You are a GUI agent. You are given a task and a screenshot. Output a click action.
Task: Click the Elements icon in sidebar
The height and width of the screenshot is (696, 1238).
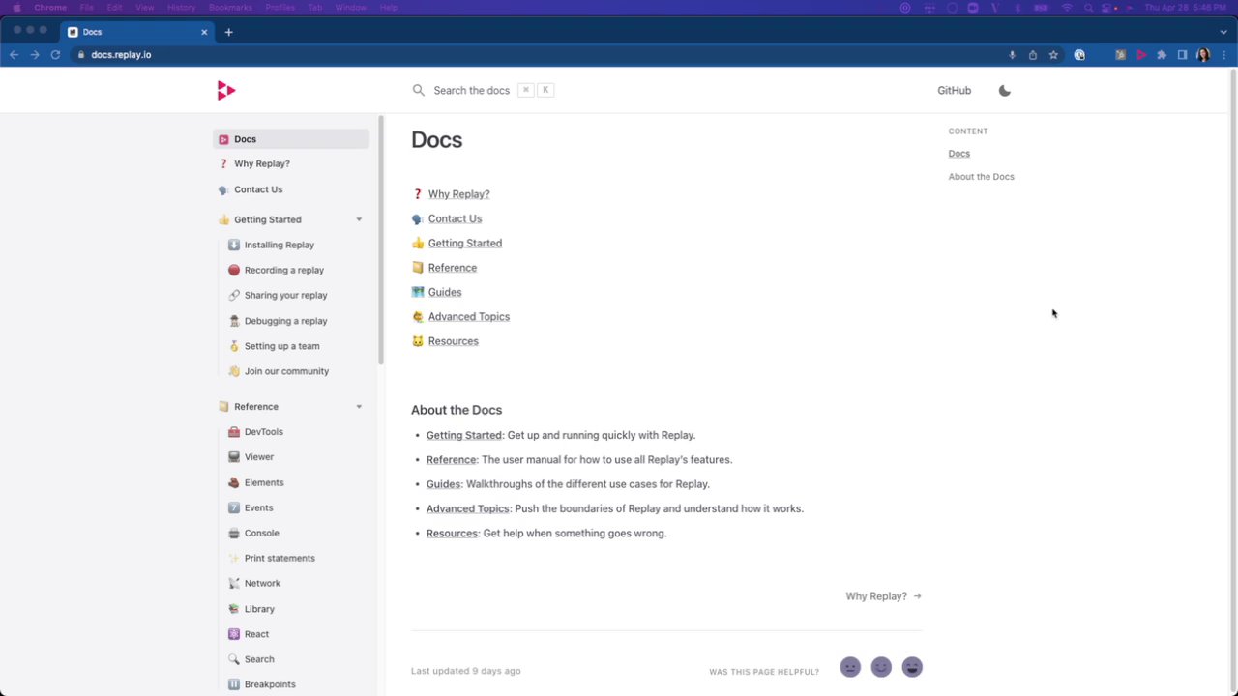point(234,482)
